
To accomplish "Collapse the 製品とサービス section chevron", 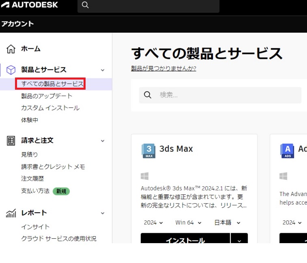I will (103, 70).
